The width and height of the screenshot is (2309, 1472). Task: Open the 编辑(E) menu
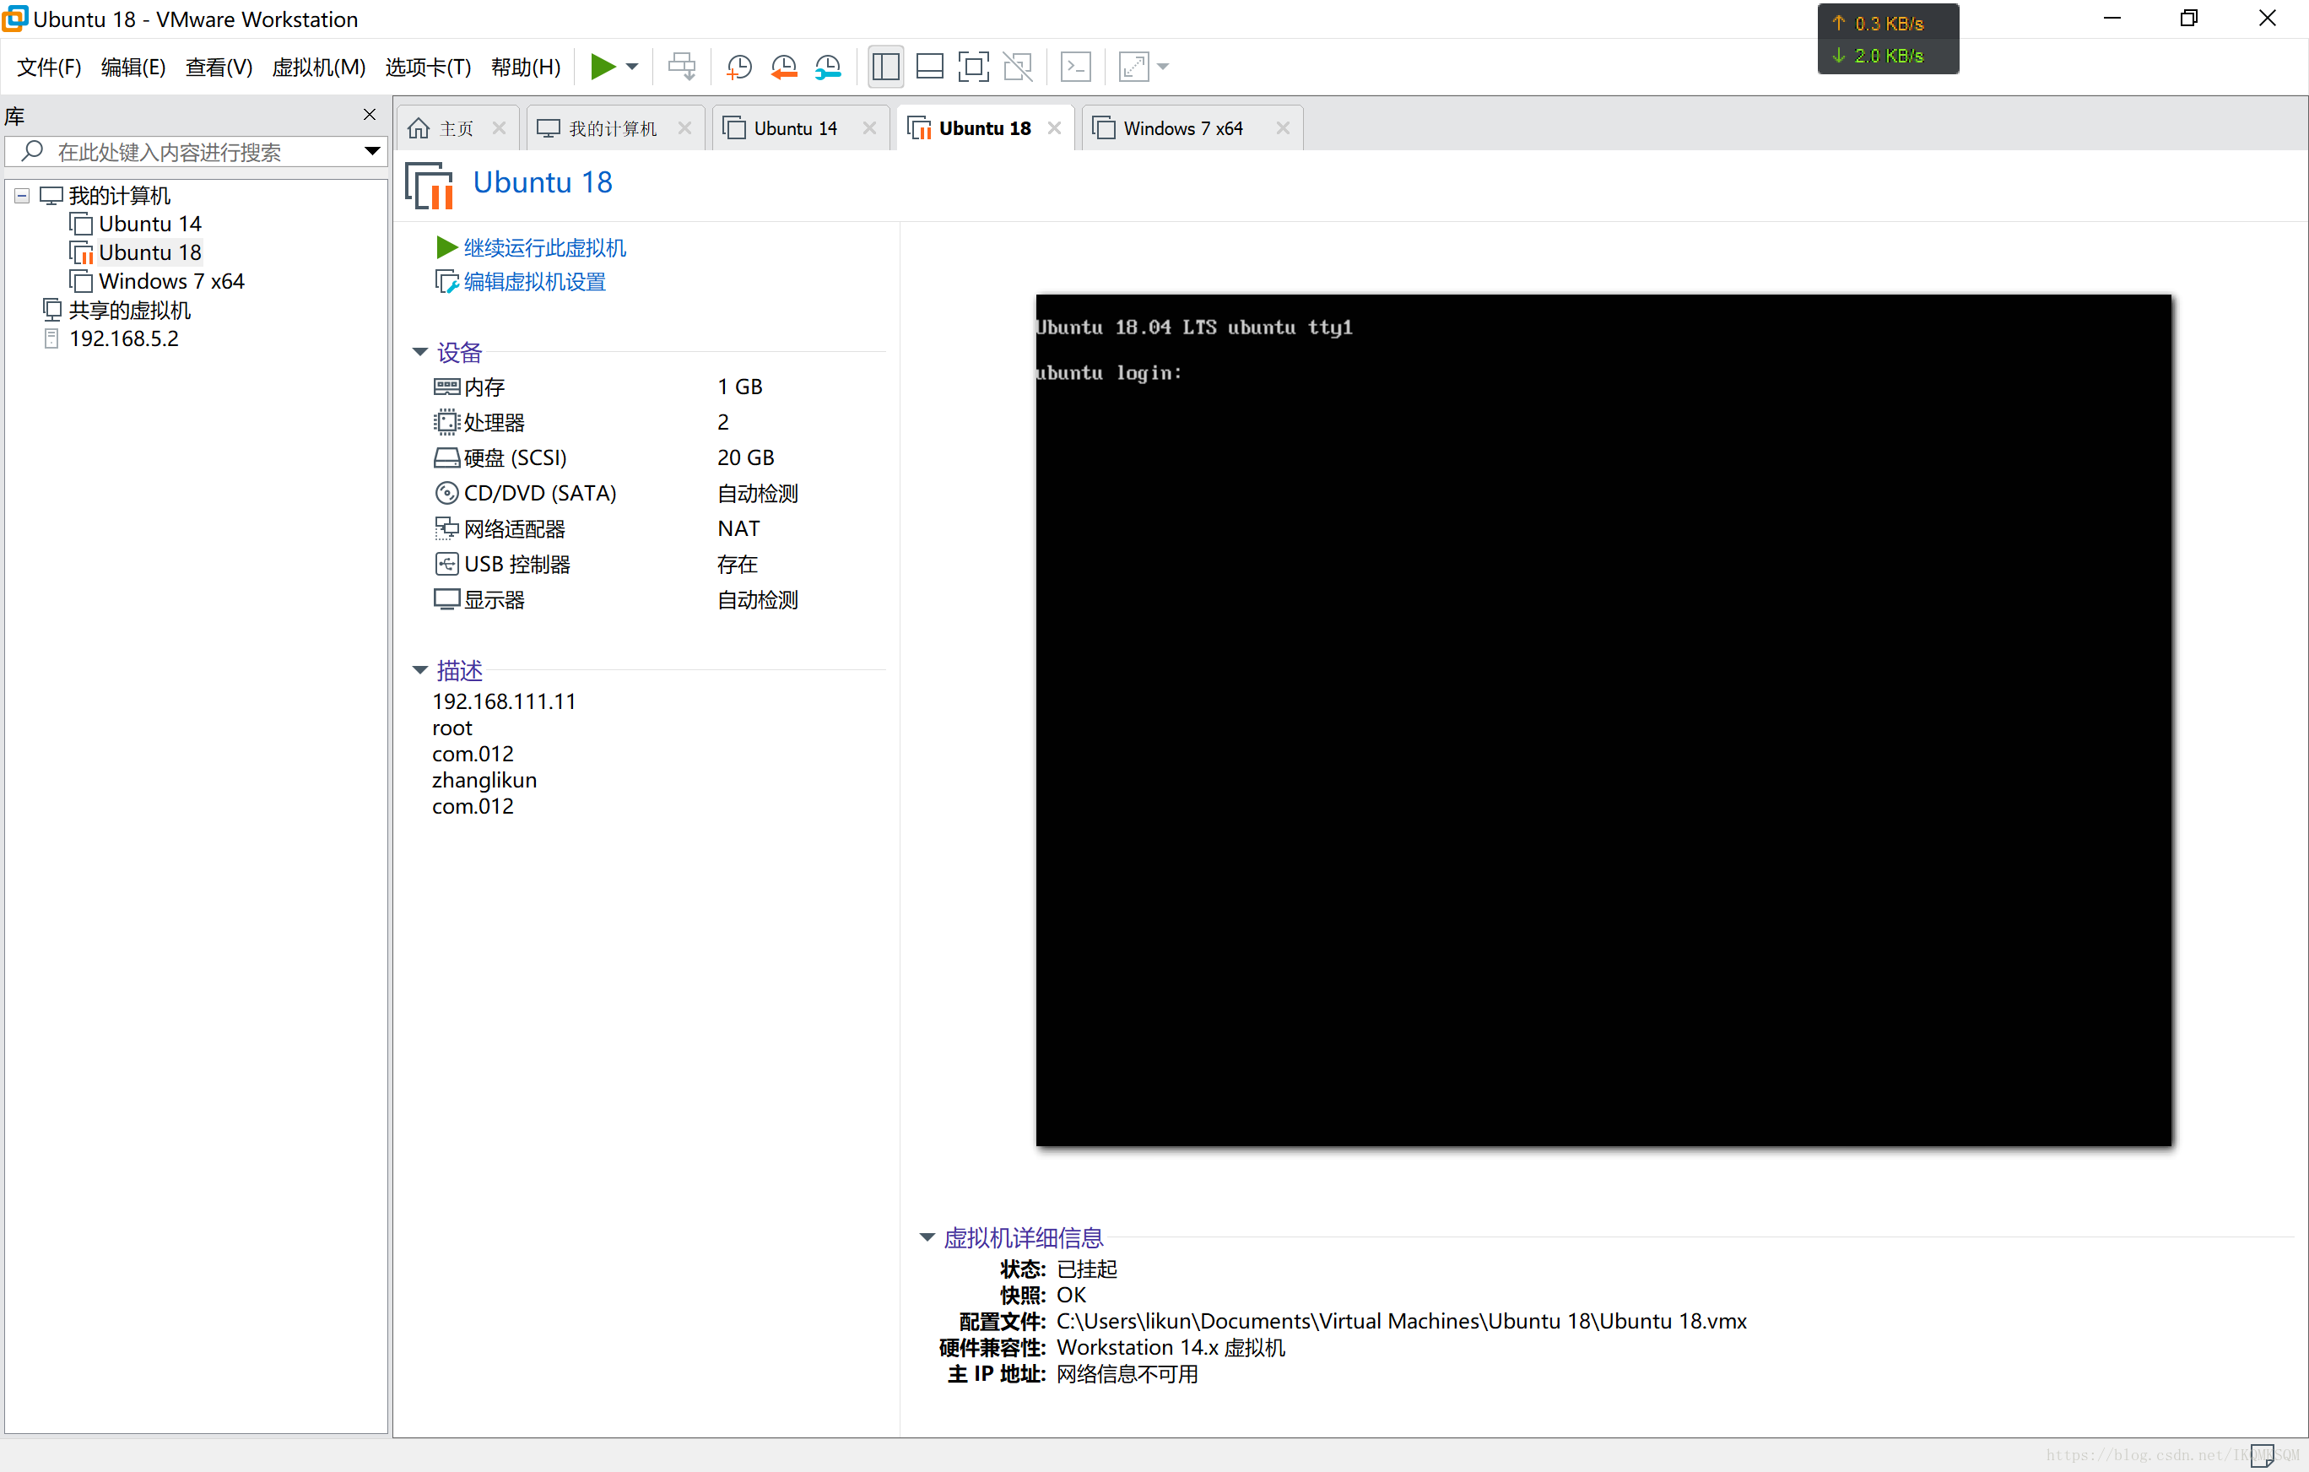coord(133,68)
